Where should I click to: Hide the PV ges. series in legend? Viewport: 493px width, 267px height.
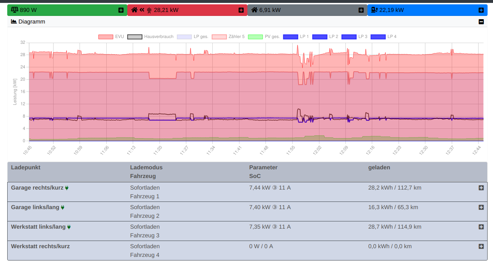point(255,37)
